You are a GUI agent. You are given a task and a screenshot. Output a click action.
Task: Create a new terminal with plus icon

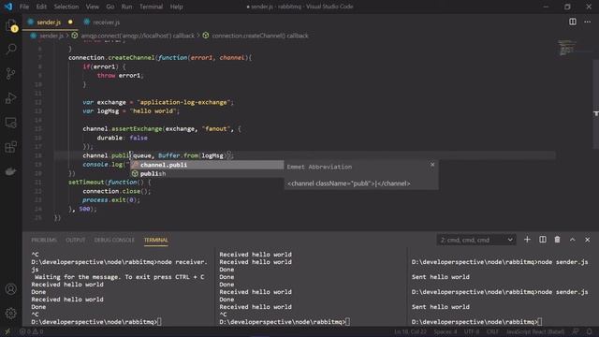[x=527, y=240]
